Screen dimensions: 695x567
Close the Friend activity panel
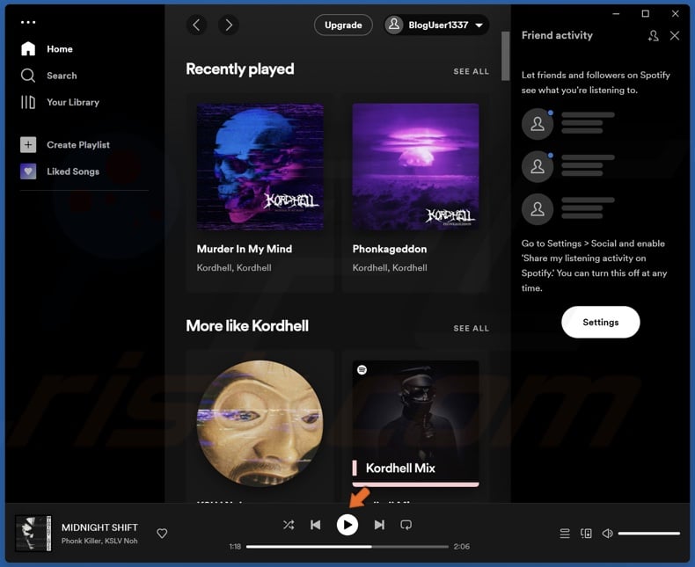coord(675,36)
